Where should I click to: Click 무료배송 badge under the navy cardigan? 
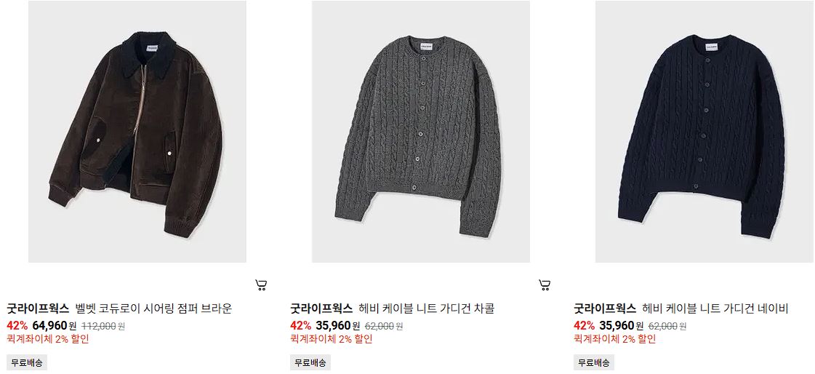coord(594,362)
